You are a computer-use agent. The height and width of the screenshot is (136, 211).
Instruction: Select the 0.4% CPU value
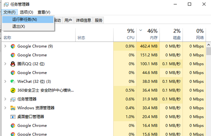[130, 108]
